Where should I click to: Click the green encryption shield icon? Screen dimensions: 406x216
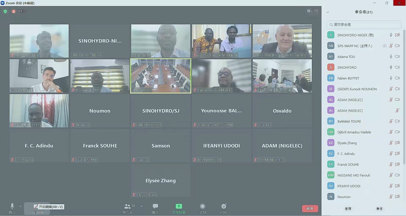tap(5, 11)
